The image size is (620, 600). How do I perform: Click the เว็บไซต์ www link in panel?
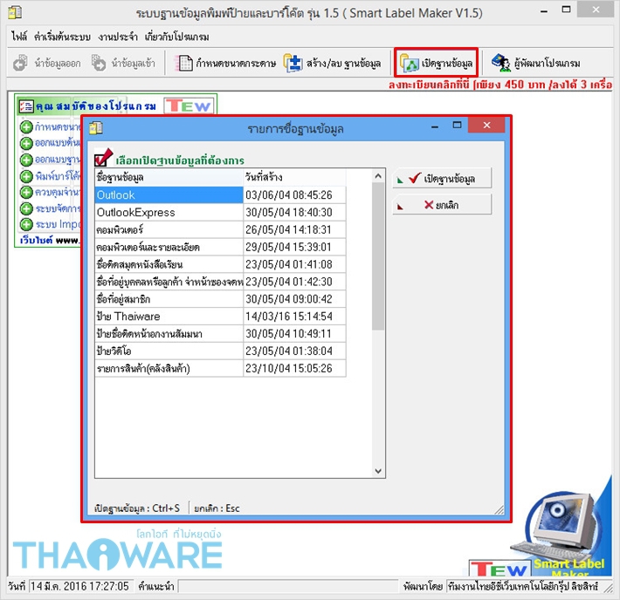(50, 240)
